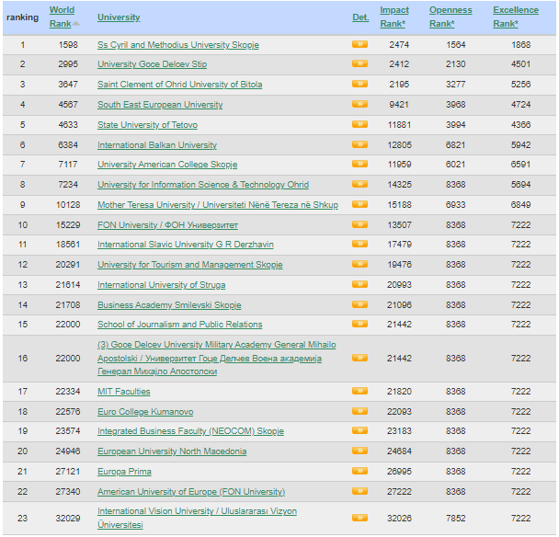Click details icon for Euro College Kumanovo
The height and width of the screenshot is (537, 559).
359,412
